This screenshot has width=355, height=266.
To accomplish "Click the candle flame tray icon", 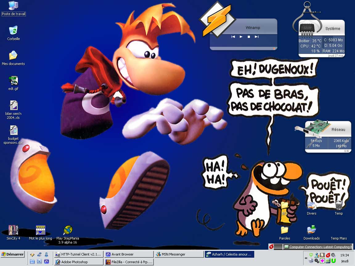I will [x=322, y=255].
